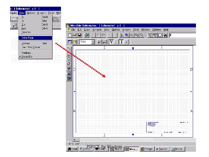Click the Zoom In magnifier icon
Screen dimensions: 209x157
pyautogui.click(x=127, y=35)
